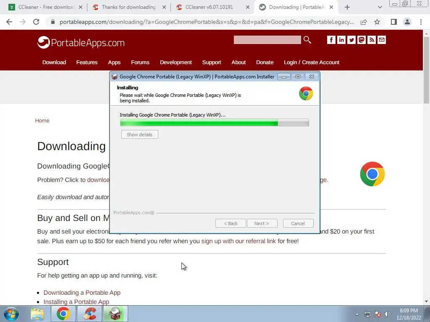Screen dimensions: 430x322
Task: Close the Thanks for downloading tab
Action: 164,7
